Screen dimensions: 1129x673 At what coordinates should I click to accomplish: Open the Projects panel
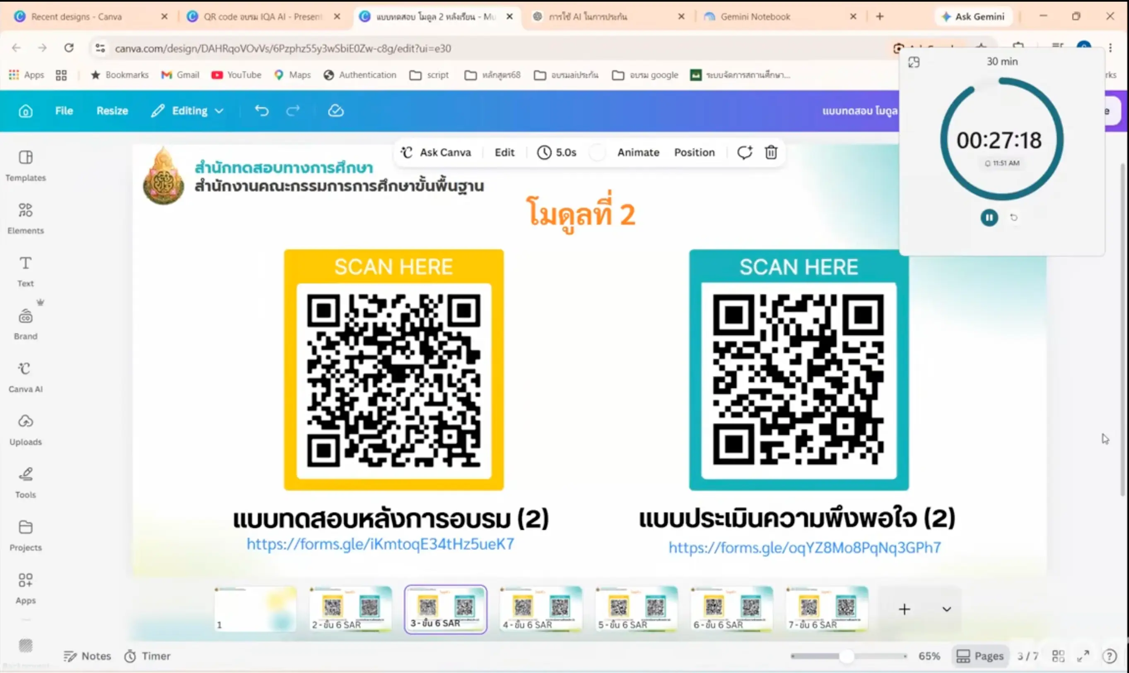(25, 535)
